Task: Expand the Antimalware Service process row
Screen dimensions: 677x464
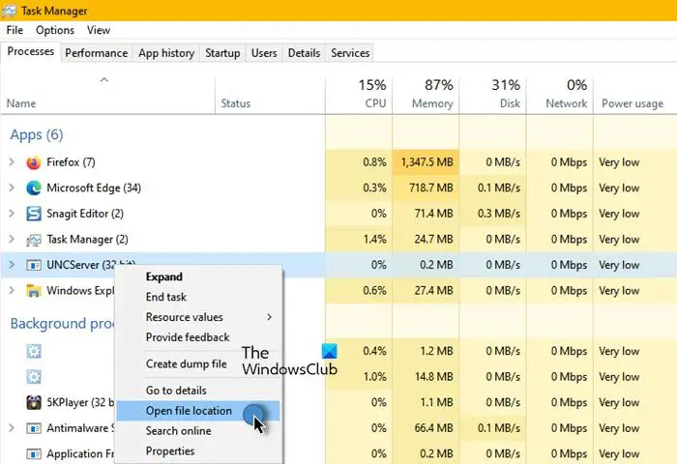Action: tap(12, 428)
